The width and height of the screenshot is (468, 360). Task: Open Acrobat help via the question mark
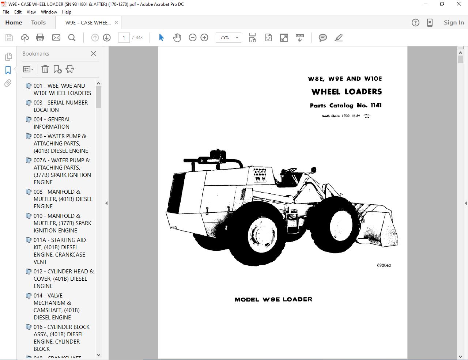click(415, 22)
